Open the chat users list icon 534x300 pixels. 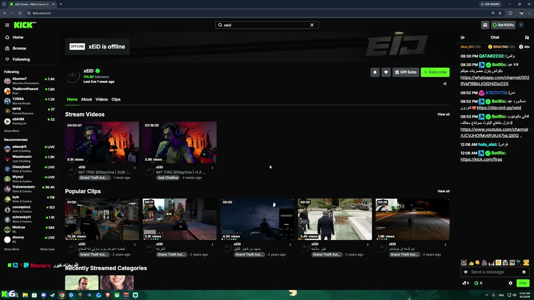(x=527, y=37)
